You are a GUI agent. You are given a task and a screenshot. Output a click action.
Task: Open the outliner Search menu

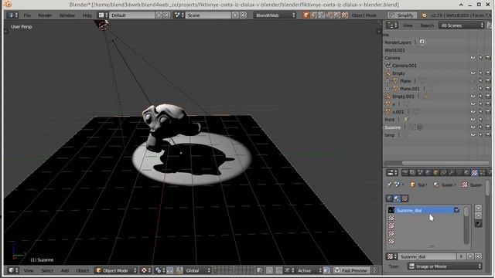(427, 25)
